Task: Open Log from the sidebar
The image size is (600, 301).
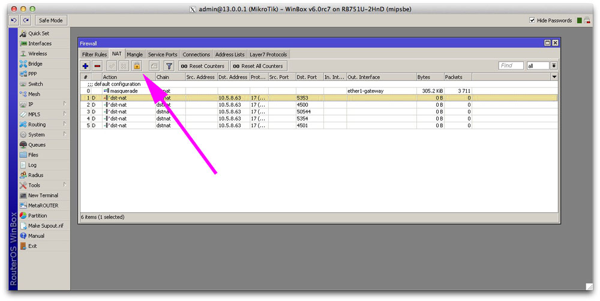Action: click(x=44, y=165)
